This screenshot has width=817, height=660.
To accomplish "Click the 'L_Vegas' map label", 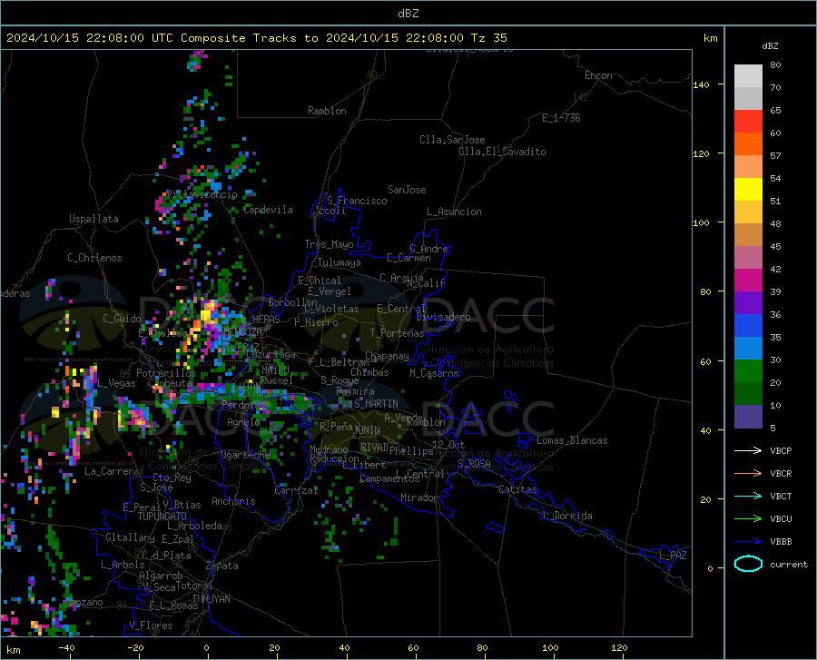I will point(115,383).
